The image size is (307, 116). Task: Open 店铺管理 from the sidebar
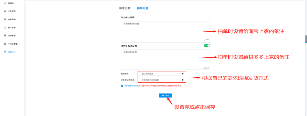click(x=11, y=35)
